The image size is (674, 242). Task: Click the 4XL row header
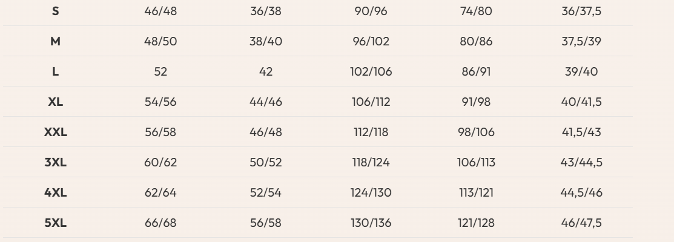click(x=56, y=193)
